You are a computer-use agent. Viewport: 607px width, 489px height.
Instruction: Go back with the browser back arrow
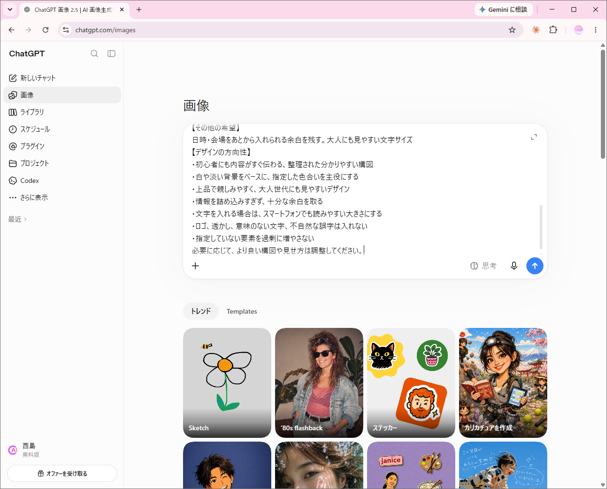[x=11, y=30]
